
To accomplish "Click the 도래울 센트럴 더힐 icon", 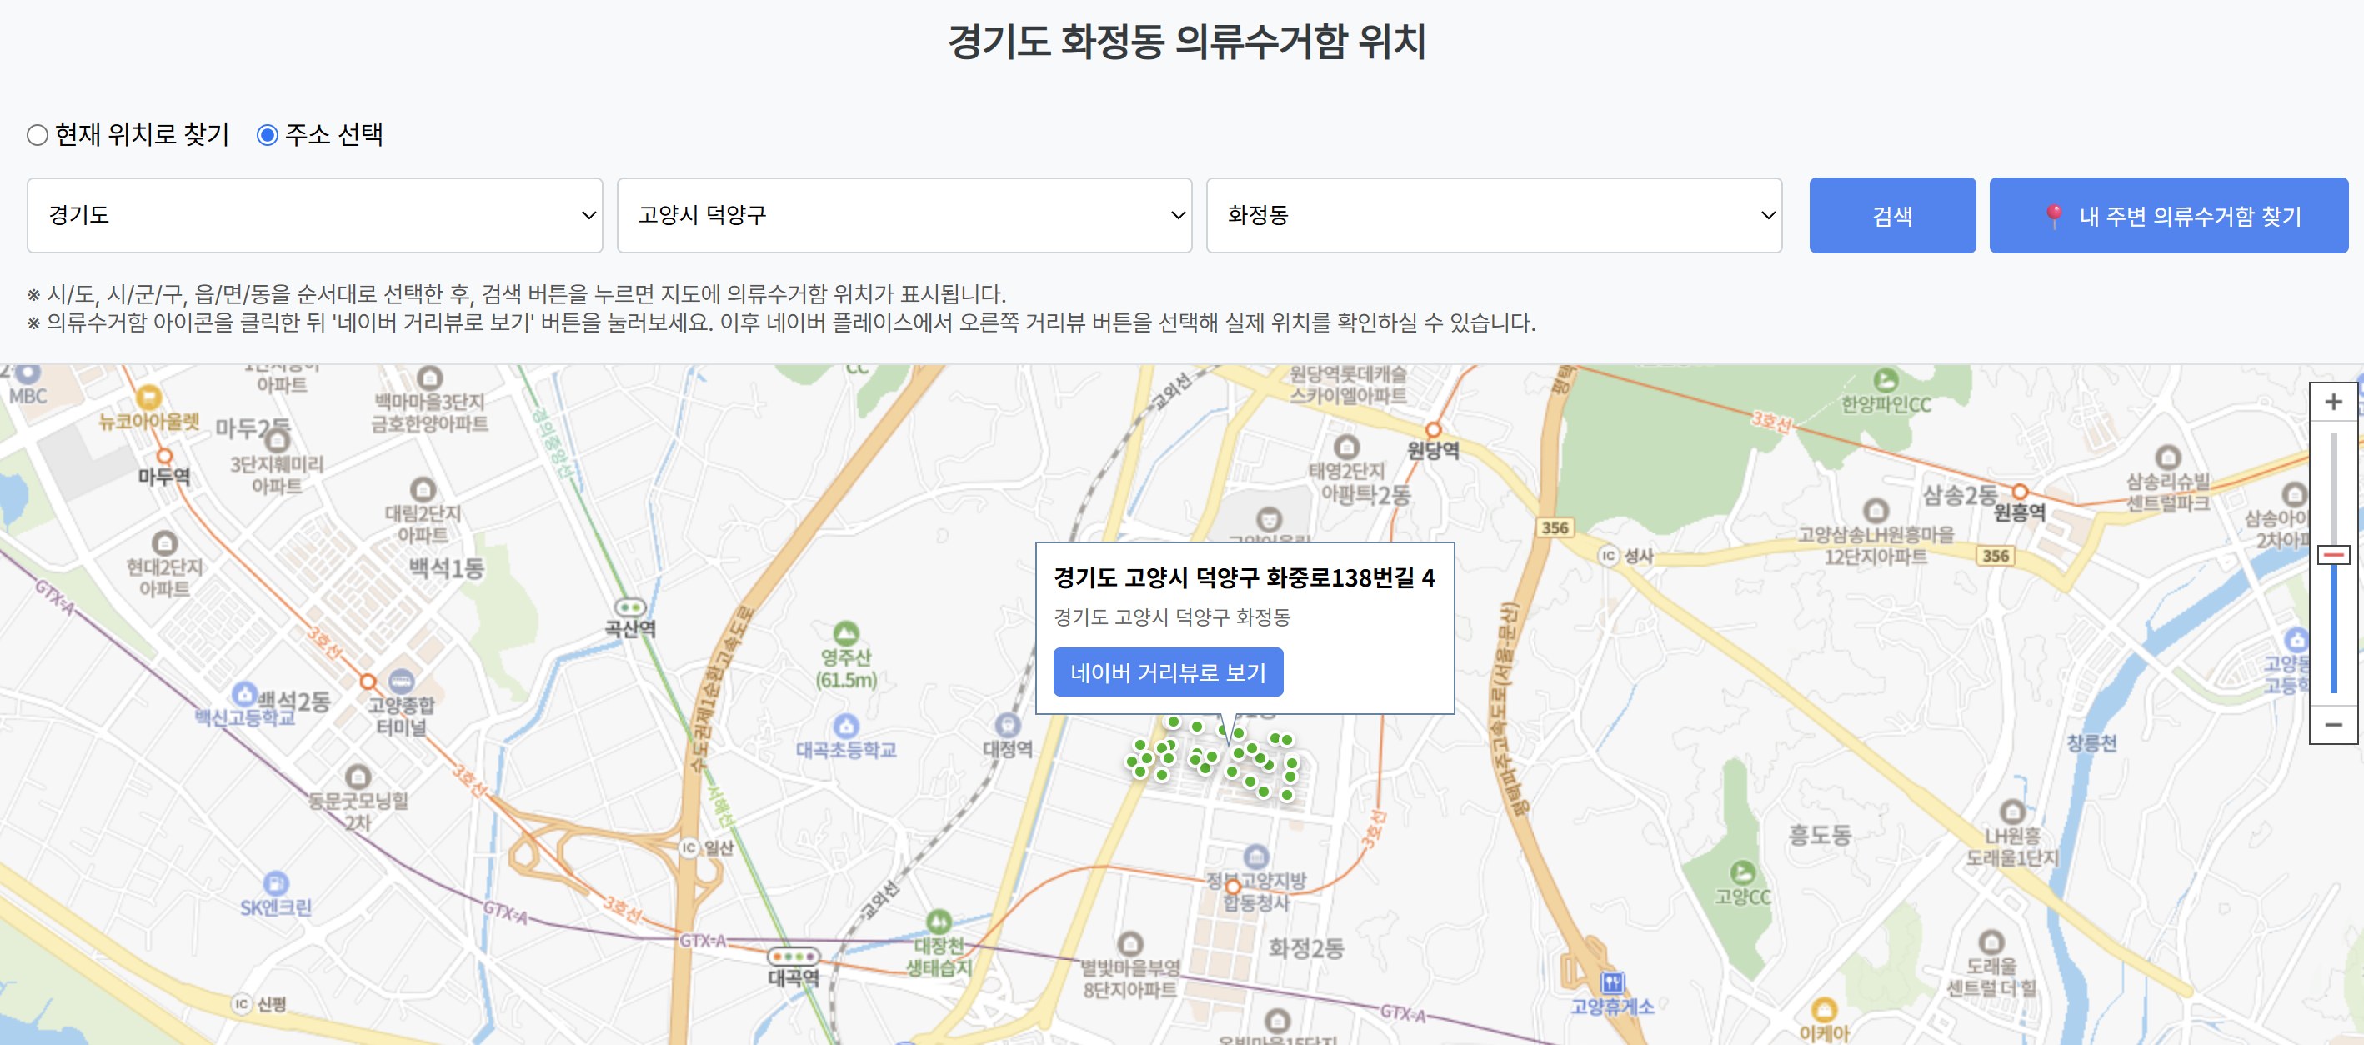I will 1991,942.
